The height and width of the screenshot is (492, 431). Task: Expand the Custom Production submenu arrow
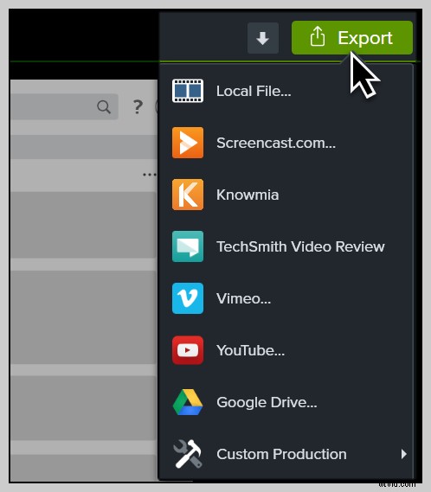[x=404, y=454]
